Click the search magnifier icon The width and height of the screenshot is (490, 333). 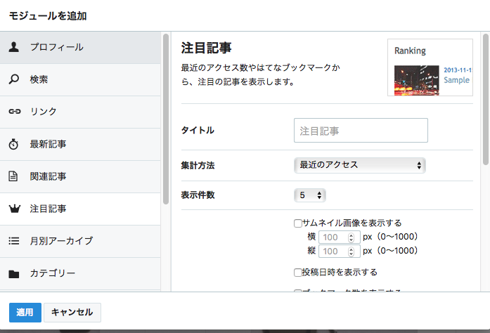point(14,79)
